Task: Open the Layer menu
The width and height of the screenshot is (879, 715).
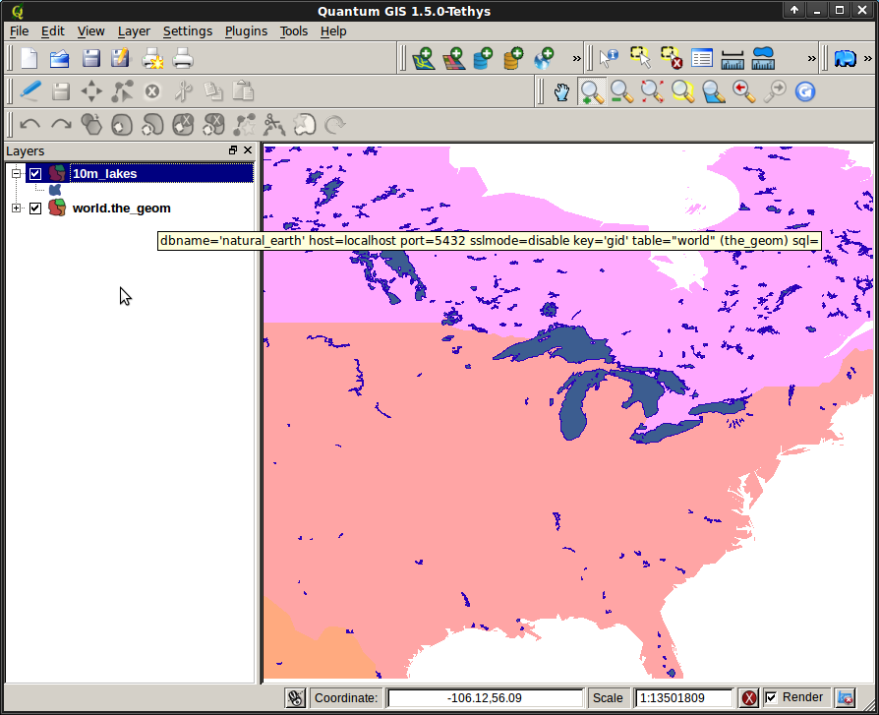Action: click(x=134, y=31)
